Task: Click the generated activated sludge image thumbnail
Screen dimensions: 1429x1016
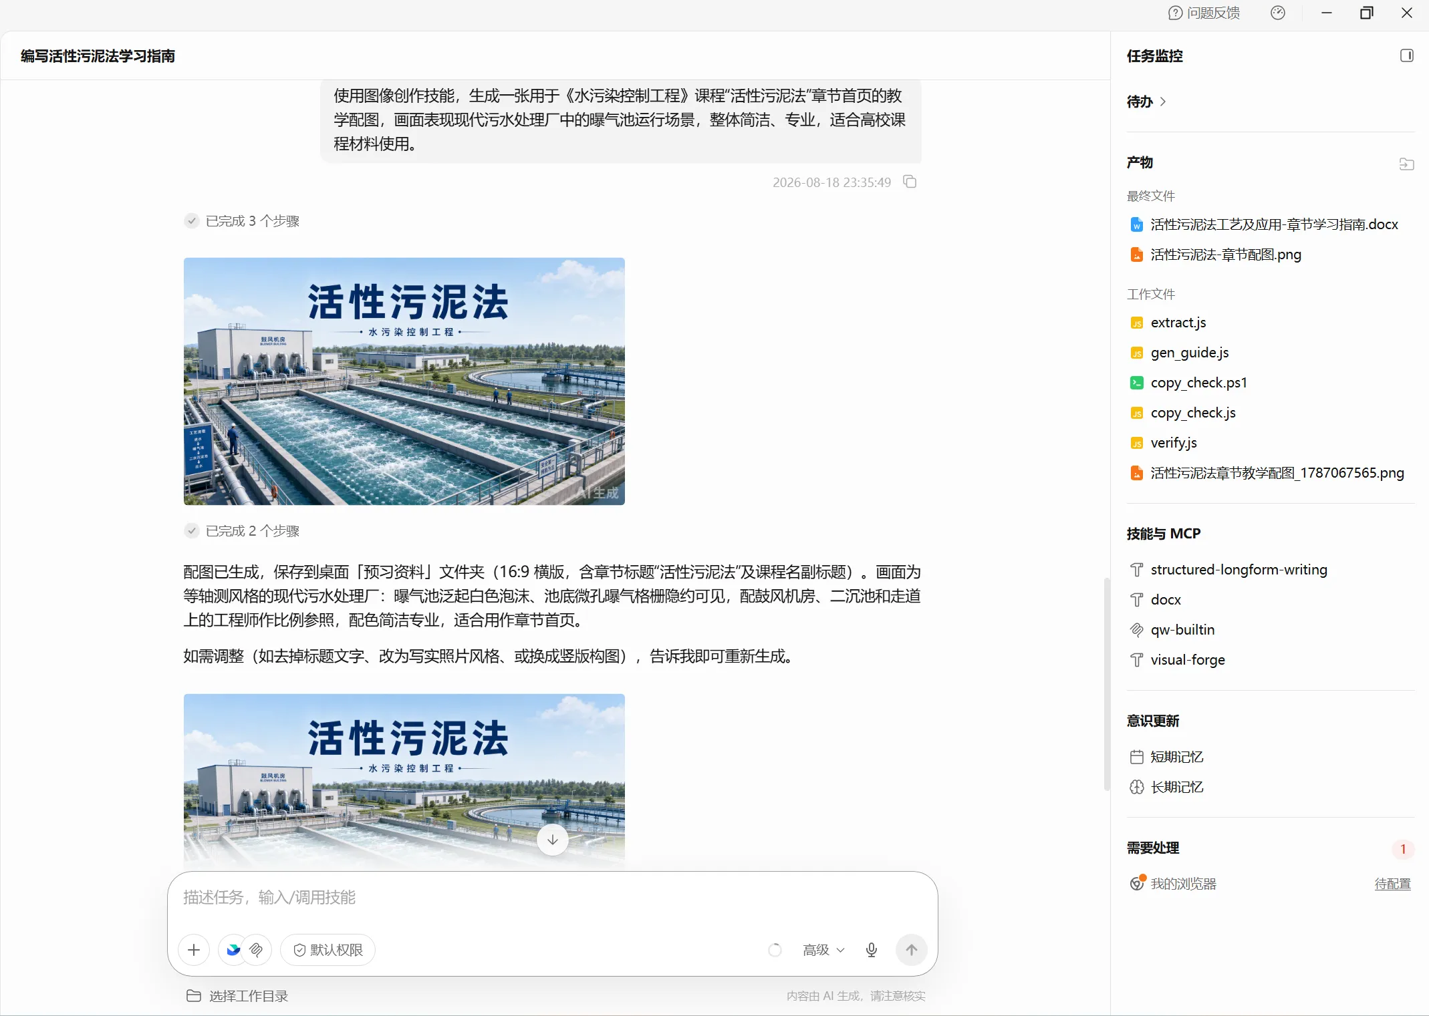Action: click(x=404, y=381)
